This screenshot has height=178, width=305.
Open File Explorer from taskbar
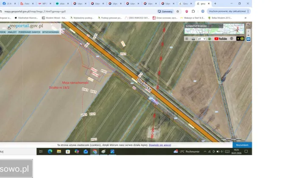[59, 152]
